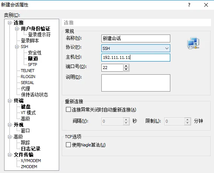Click the network computers session icon
Viewport: 214px width, 173px height.
[x=193, y=43]
